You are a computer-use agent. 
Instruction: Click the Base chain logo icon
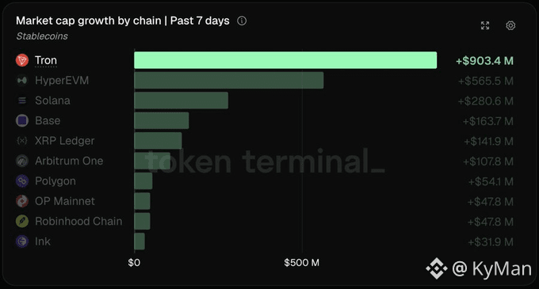pyautogui.click(x=22, y=120)
